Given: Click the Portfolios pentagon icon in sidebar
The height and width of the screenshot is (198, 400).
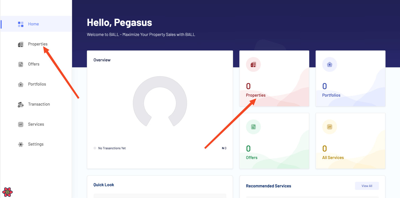Looking at the screenshot, I should coord(21,84).
